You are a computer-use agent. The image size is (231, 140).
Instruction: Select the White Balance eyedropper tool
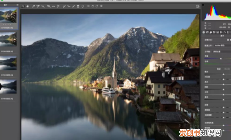click(x=33, y=6)
